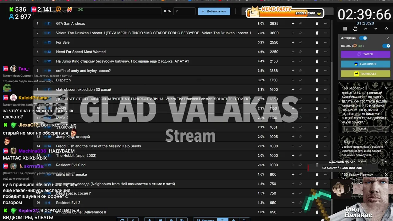Click the 1888 amount of coffin of andy

pyautogui.click(x=274, y=71)
